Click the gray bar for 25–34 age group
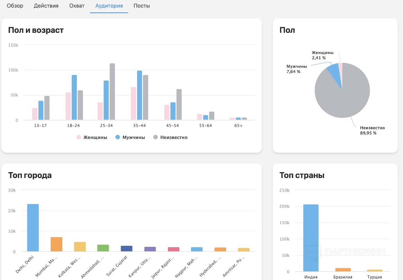This screenshot has width=403, height=280. click(x=112, y=92)
